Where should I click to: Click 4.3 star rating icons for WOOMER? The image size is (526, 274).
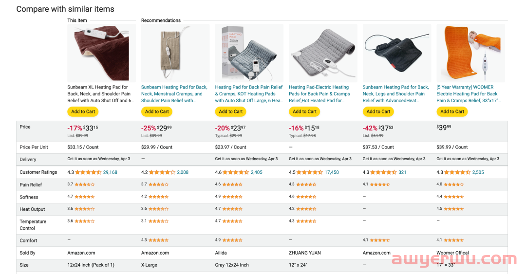457,172
